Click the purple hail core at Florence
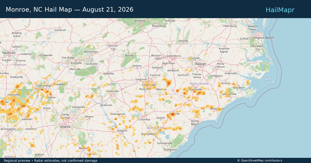This screenshot has height=163, width=311. (173, 114)
